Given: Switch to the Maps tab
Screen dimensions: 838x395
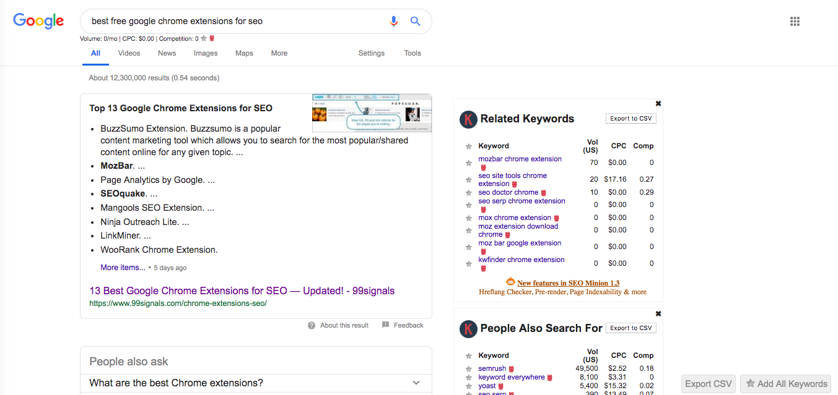Looking at the screenshot, I should [x=244, y=53].
